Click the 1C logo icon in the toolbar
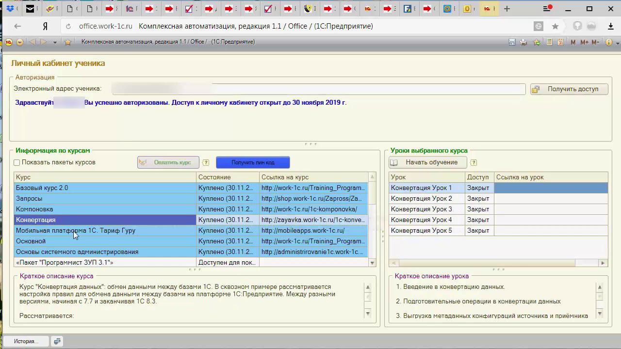The width and height of the screenshot is (621, 349). click(9, 42)
